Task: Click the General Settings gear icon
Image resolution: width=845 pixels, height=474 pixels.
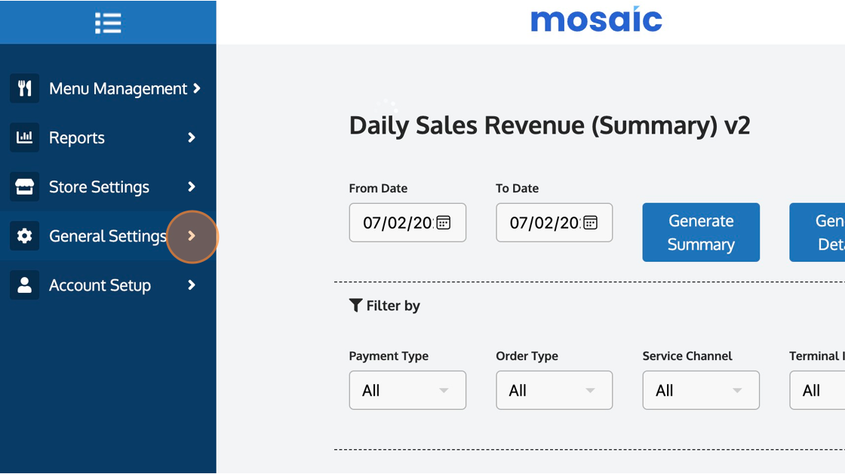Action: 24,235
